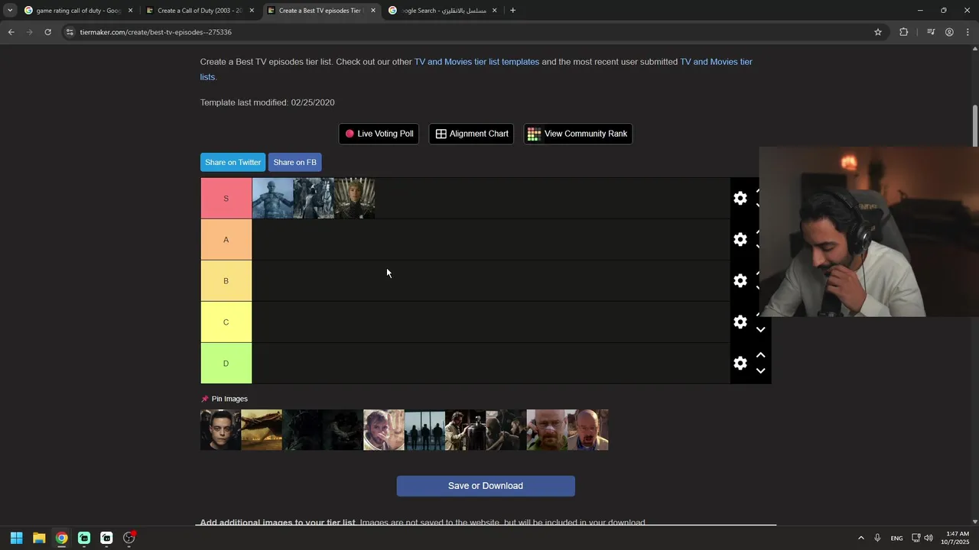Viewport: 979px width, 550px height.
Task: Show hidden system tray icons
Action: 860,538
